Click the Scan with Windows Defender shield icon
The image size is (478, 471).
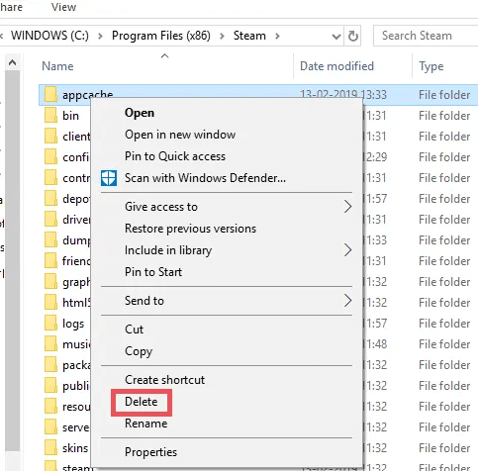coord(109,178)
